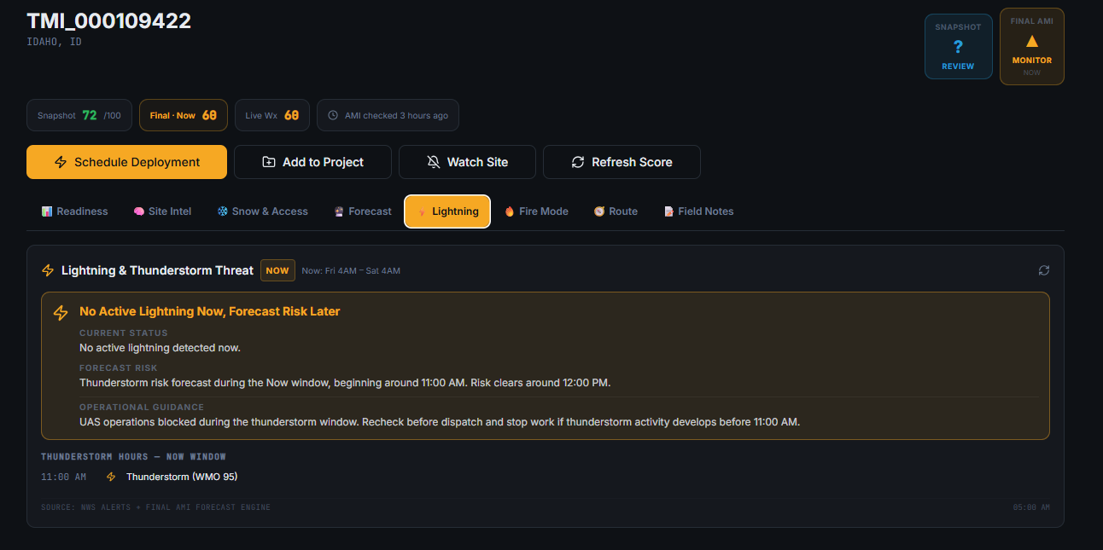Click the Current Status label
This screenshot has width=1103, height=550.
(x=124, y=333)
